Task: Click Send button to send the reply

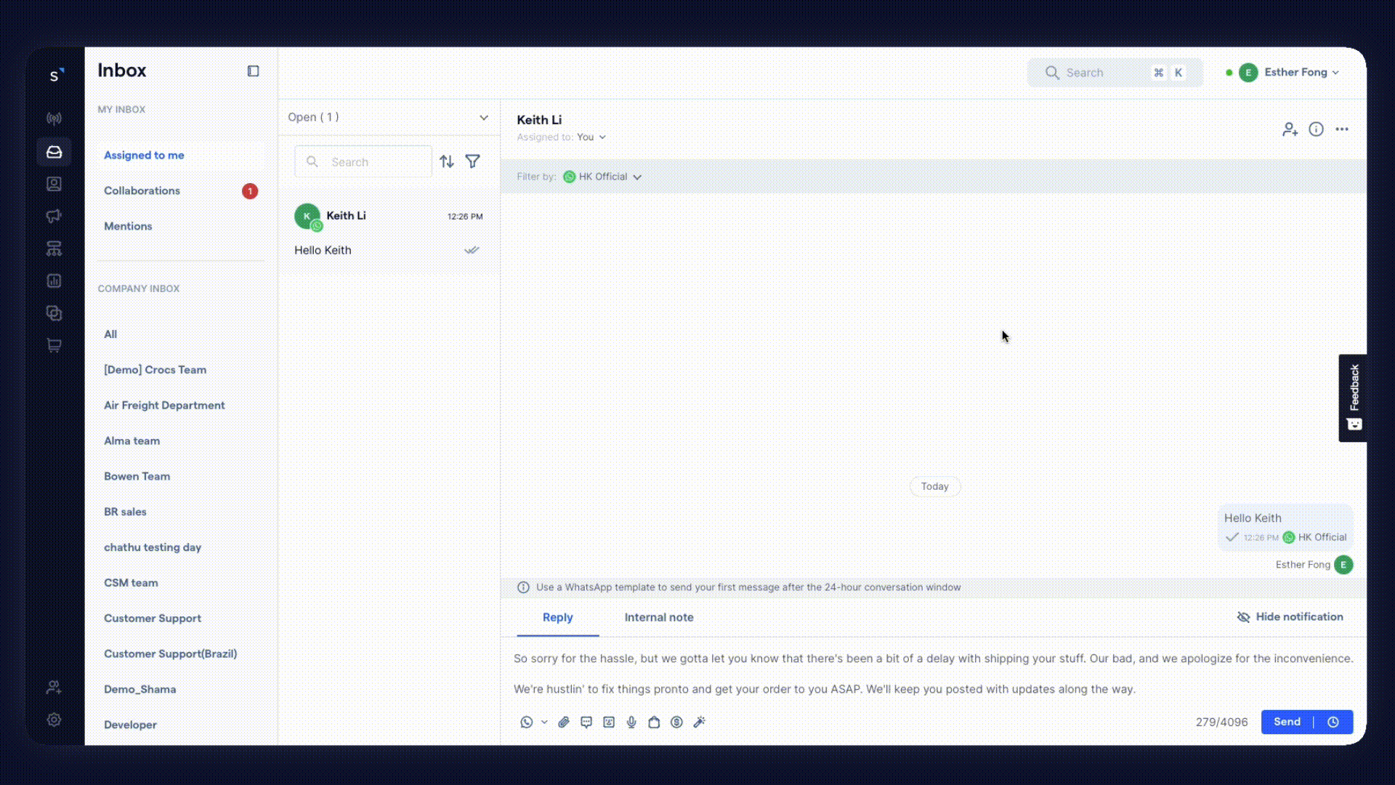Action: (x=1287, y=721)
